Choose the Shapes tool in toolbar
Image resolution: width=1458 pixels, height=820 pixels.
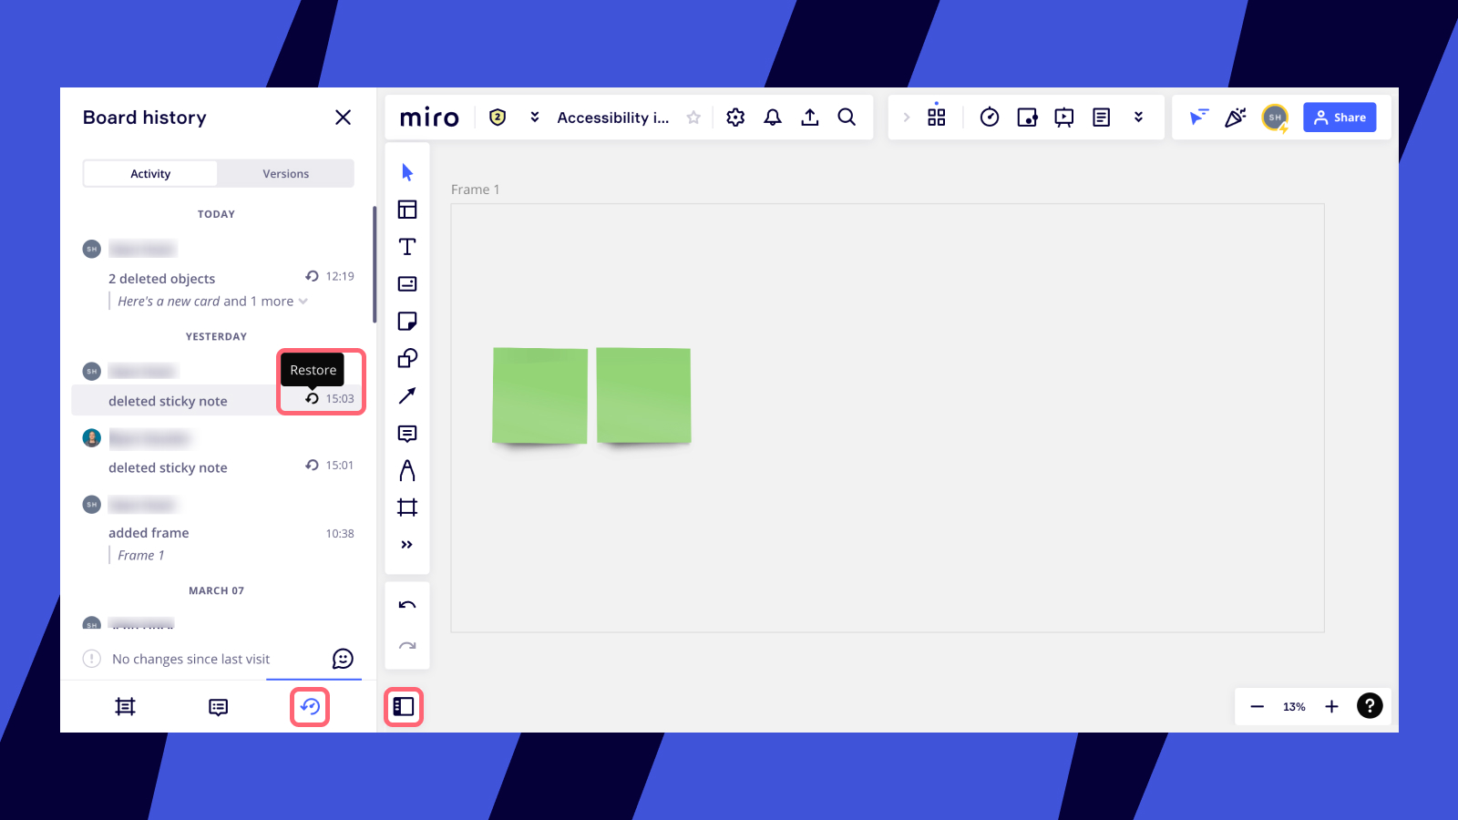pyautogui.click(x=407, y=359)
